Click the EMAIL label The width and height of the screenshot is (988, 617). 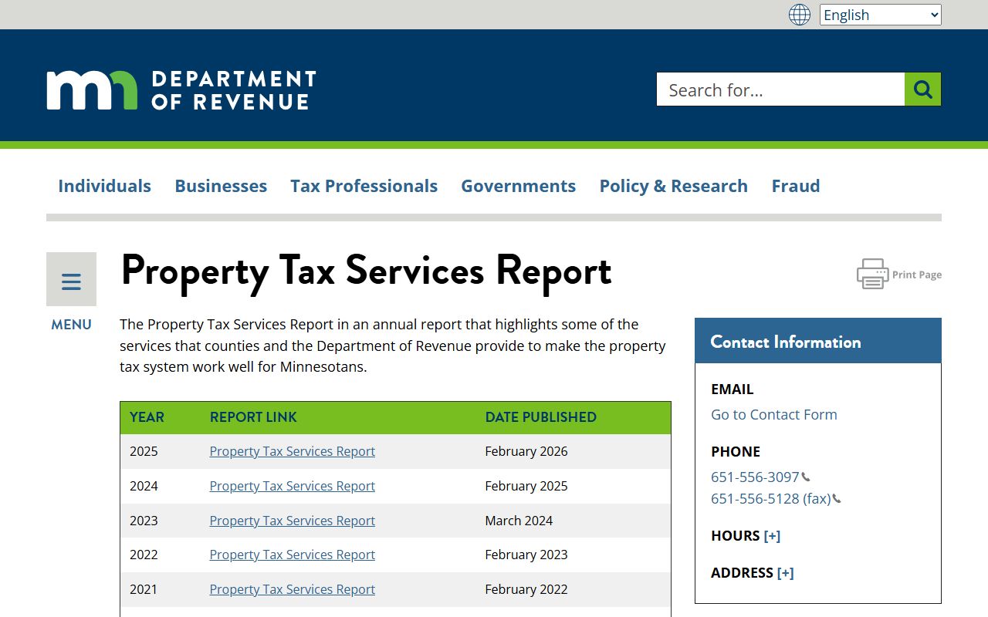coord(732,389)
